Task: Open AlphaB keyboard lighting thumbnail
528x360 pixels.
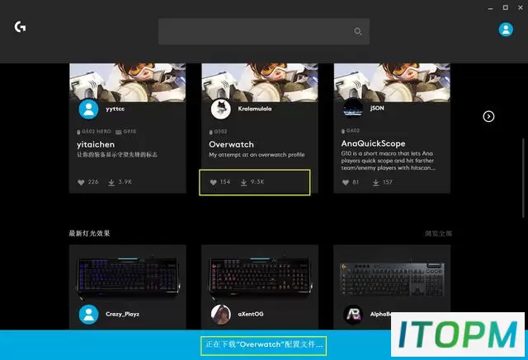Action: pyautogui.click(x=392, y=279)
